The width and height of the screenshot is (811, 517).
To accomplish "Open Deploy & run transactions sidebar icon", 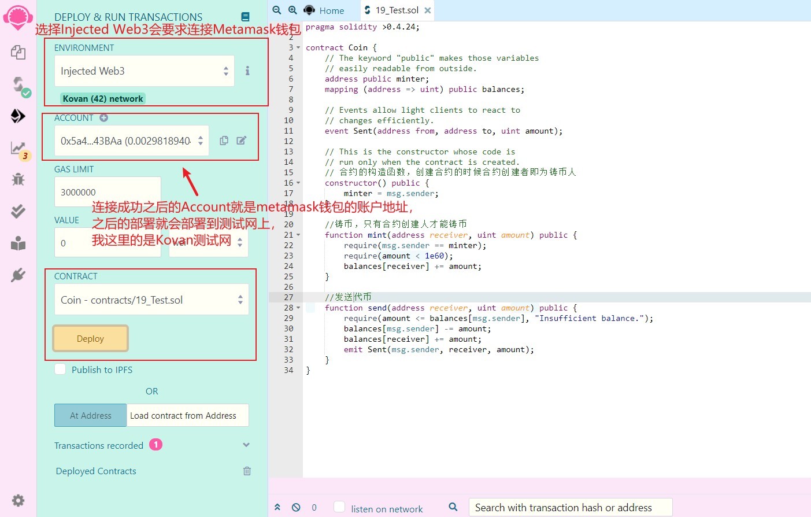I will [x=18, y=116].
